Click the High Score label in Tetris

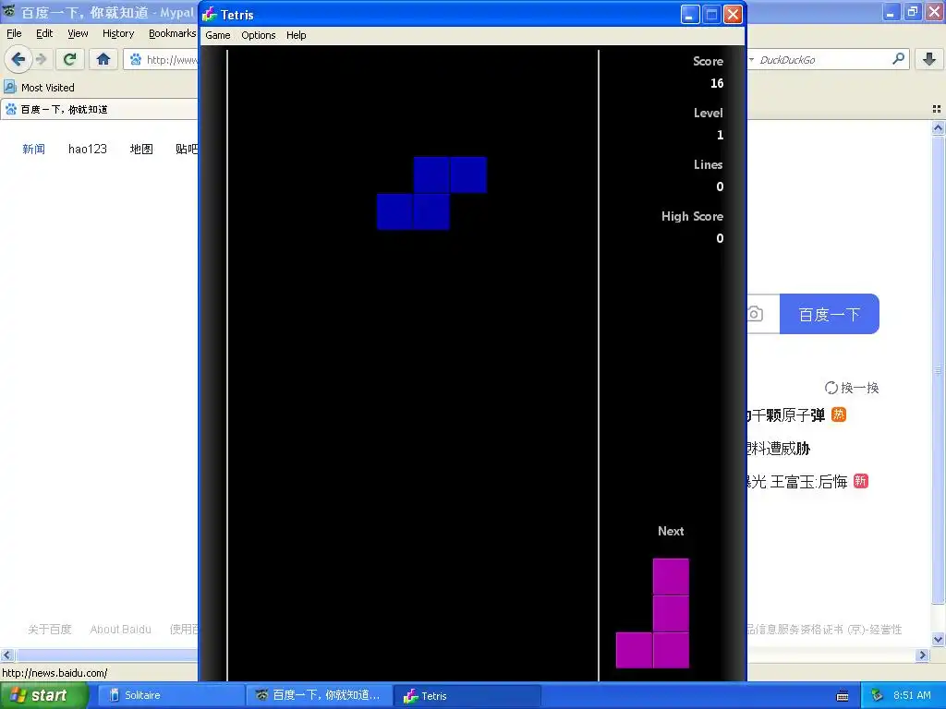tap(692, 216)
